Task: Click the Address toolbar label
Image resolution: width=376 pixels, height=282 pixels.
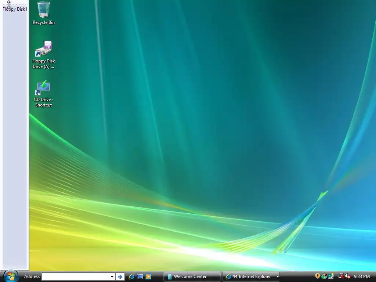Action: point(32,276)
